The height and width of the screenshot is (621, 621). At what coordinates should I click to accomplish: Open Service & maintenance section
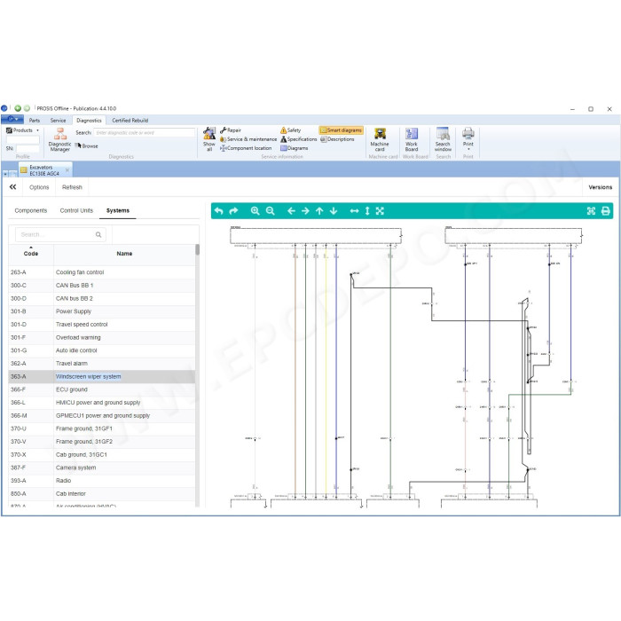248,139
